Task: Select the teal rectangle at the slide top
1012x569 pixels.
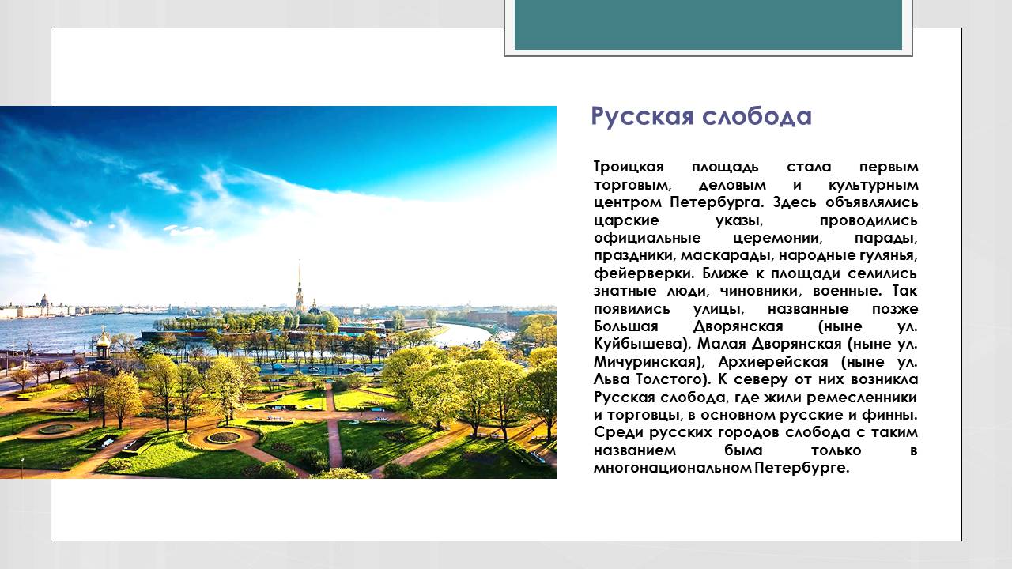Action: (x=708, y=24)
